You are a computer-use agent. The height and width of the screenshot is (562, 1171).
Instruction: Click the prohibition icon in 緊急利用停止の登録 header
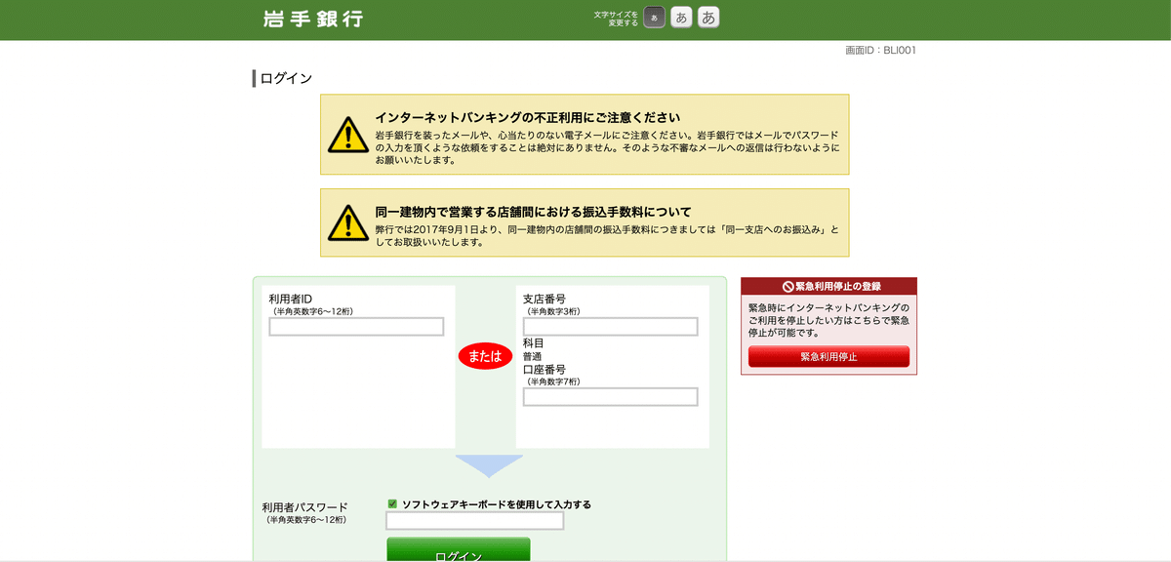(788, 287)
